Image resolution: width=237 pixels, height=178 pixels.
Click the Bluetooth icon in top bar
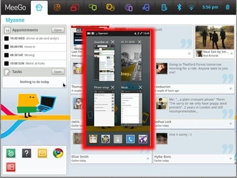click(179, 7)
